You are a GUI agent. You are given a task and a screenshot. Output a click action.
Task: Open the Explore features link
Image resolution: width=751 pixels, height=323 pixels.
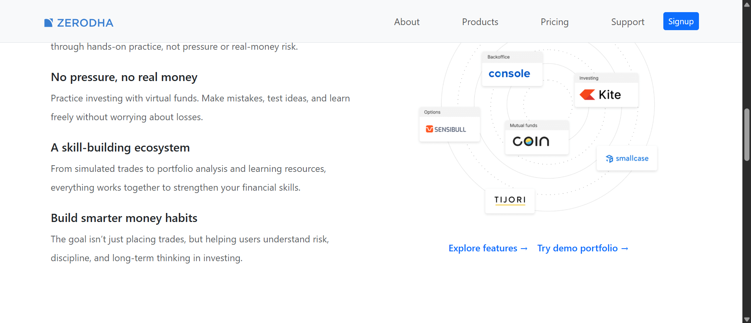[x=488, y=248]
